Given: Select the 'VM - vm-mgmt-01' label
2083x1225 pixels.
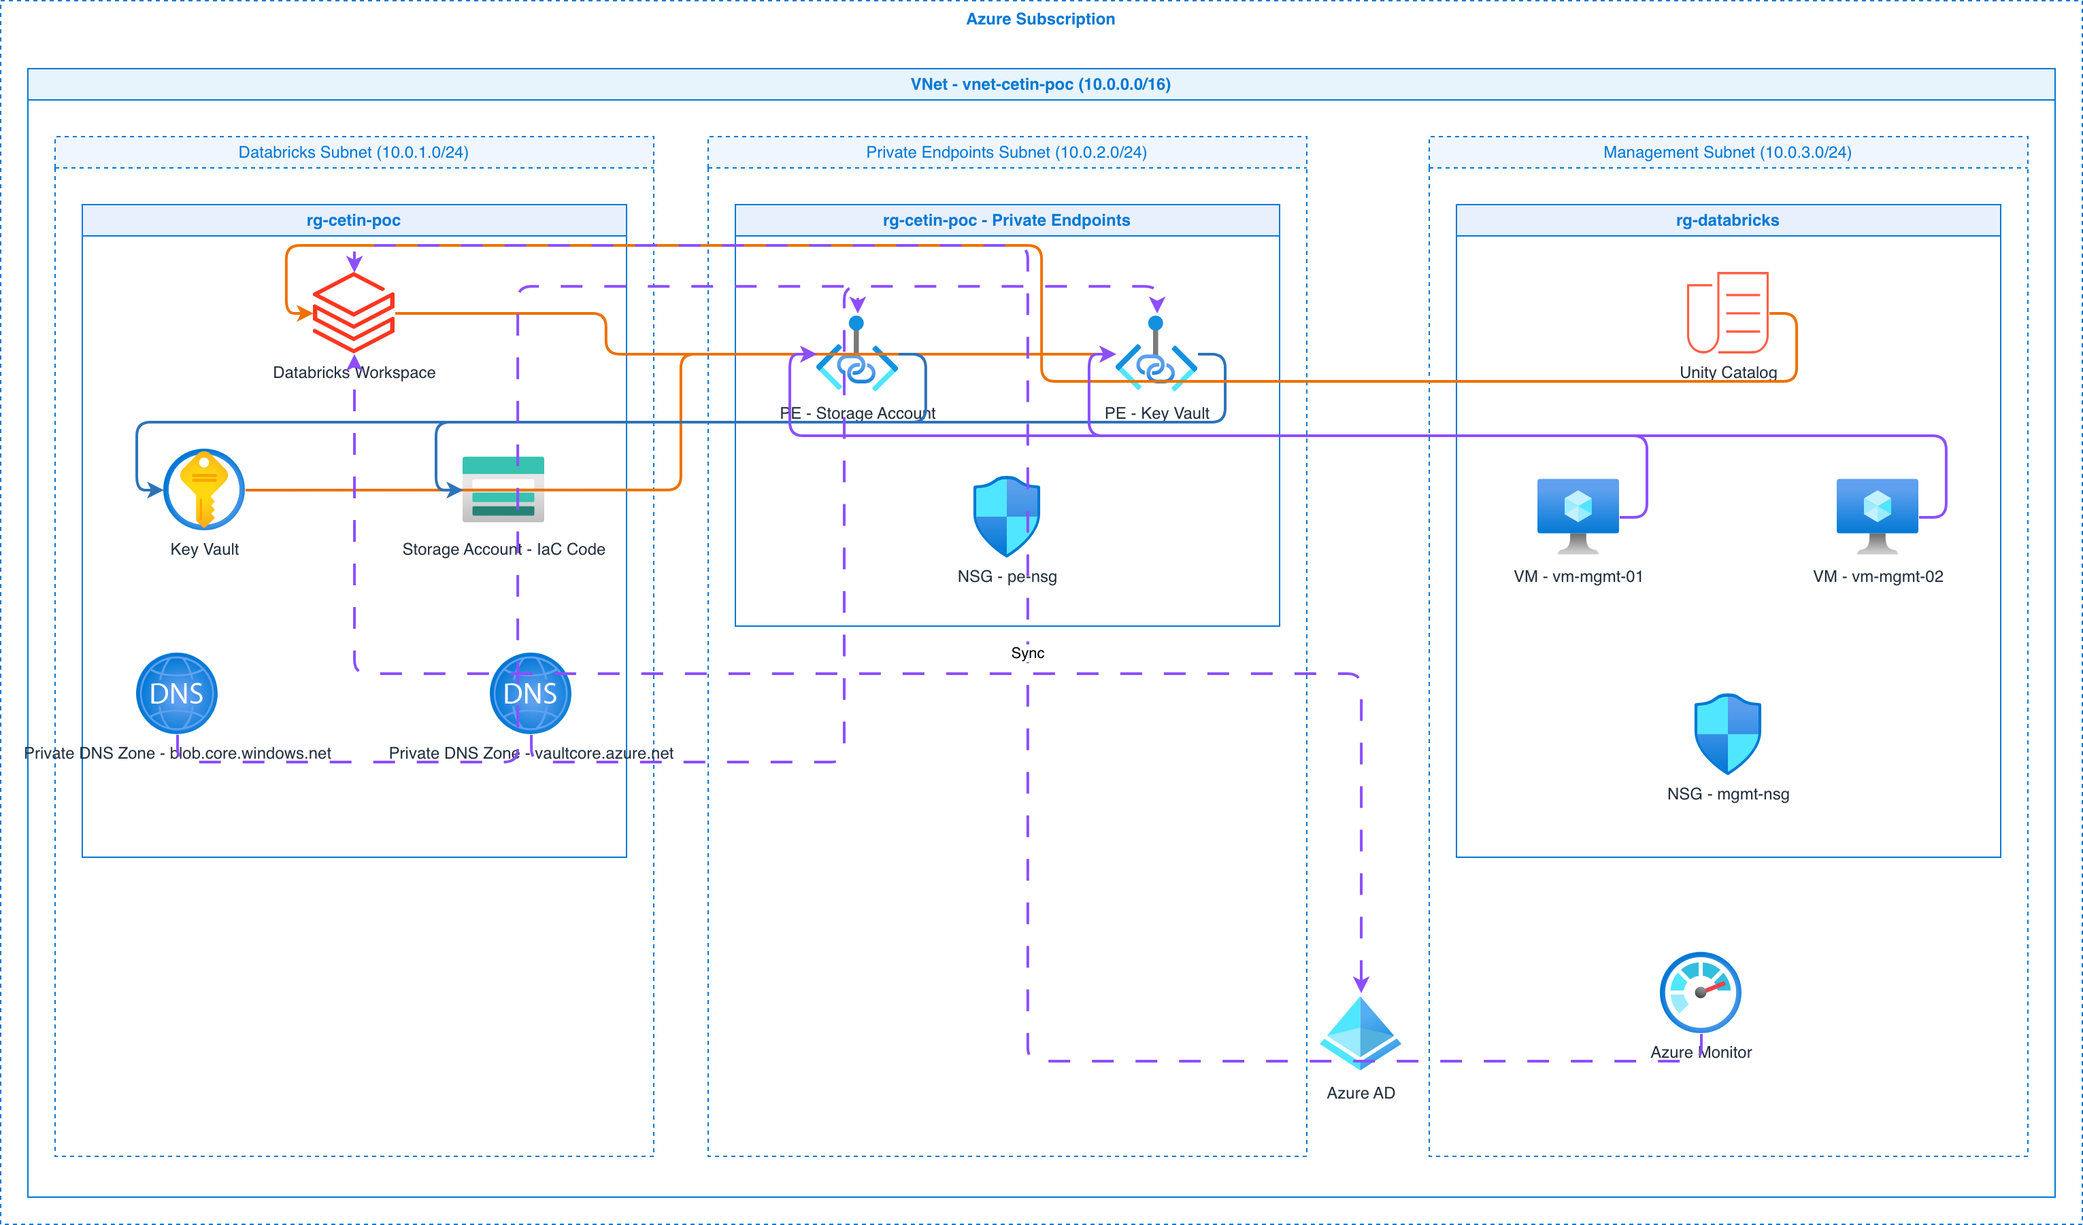Looking at the screenshot, I should tap(1578, 576).
